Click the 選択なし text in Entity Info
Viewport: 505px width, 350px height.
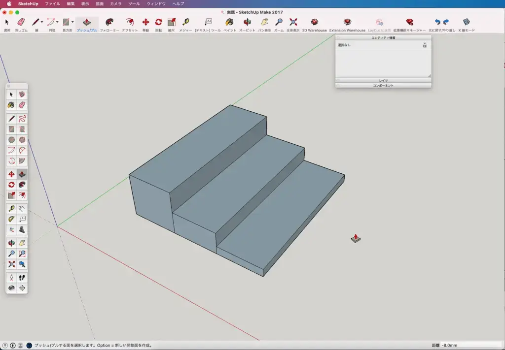(x=344, y=45)
